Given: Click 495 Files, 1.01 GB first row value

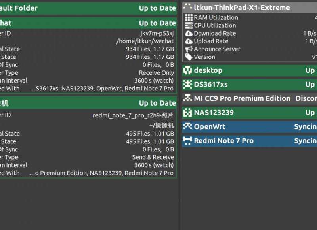Looking at the screenshot, I should point(150,134).
